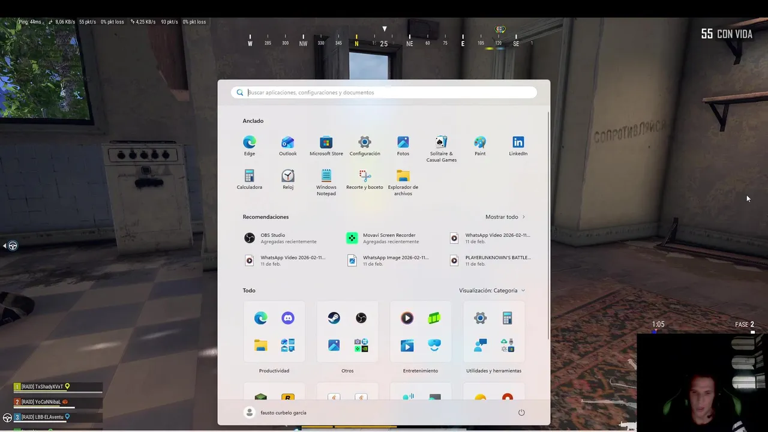Expand the small app group in Utilidades y herramientas

[508, 345]
